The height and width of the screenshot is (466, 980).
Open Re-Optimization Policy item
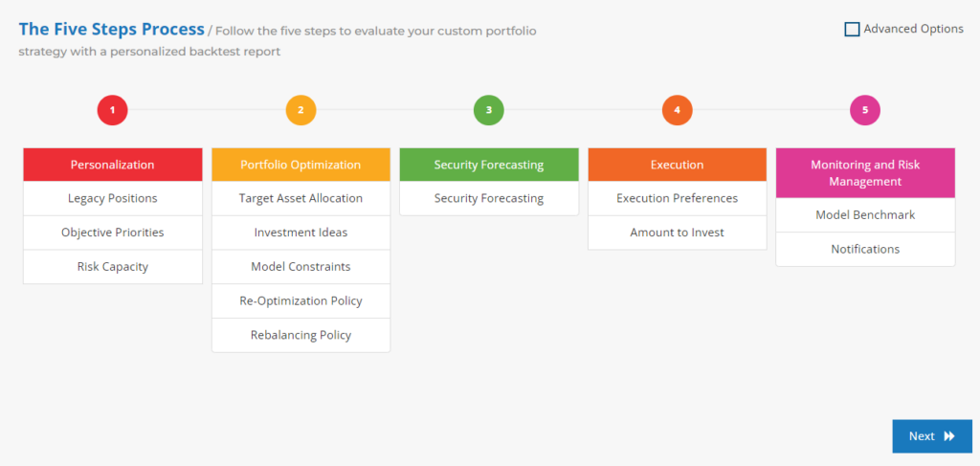pyautogui.click(x=301, y=301)
